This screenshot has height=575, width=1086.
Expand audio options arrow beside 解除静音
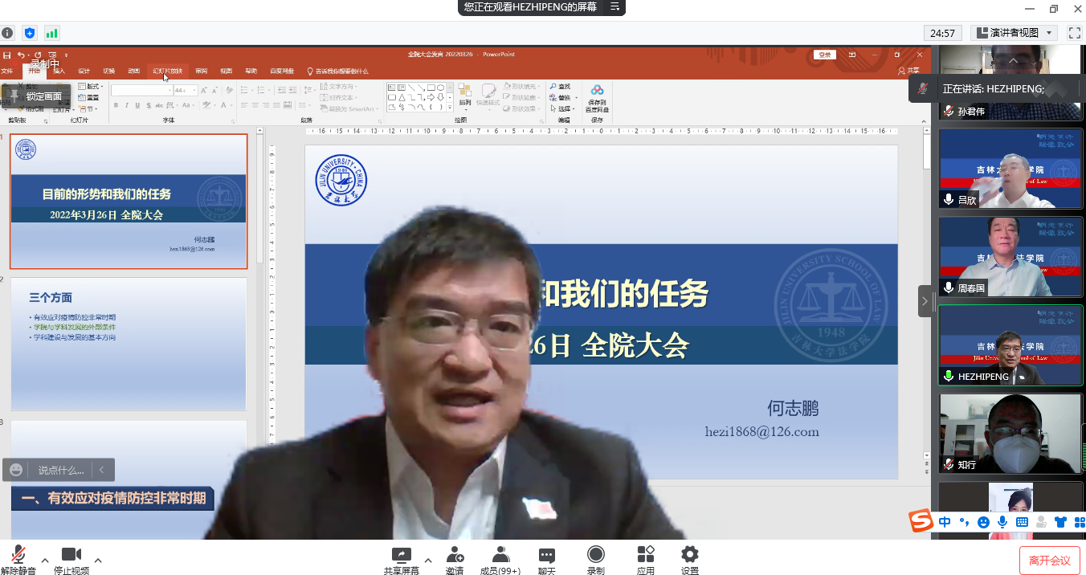[45, 560]
